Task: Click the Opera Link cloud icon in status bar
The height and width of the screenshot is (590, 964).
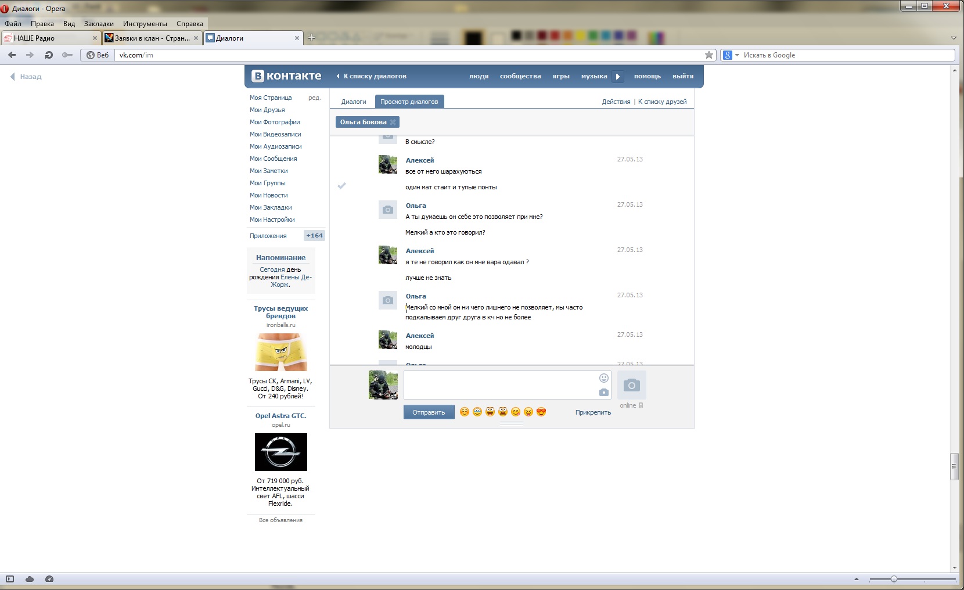Action: pyautogui.click(x=30, y=579)
